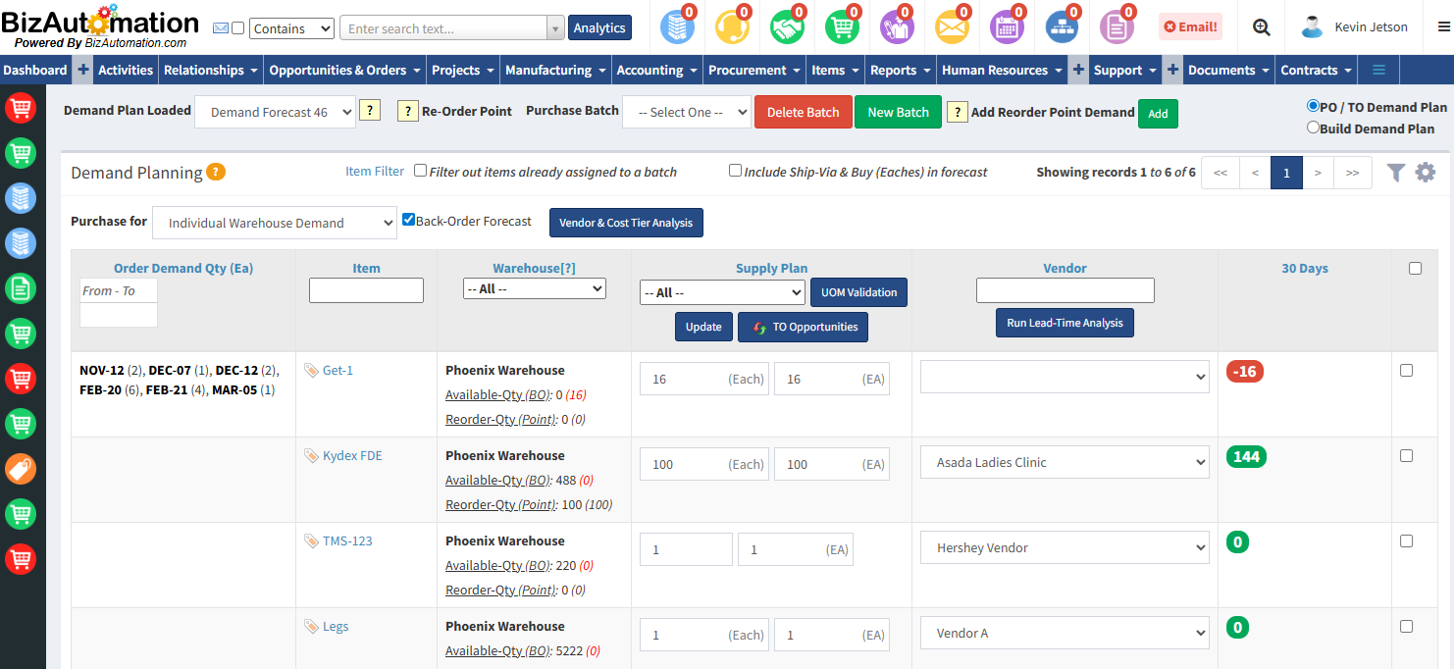Open the Procurement menu
The height and width of the screenshot is (669, 1454).
click(x=754, y=70)
